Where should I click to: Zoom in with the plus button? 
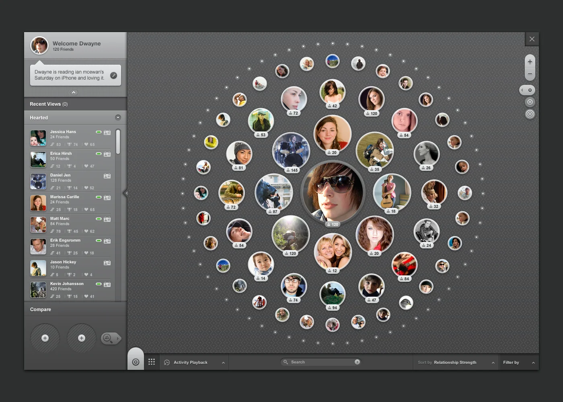tap(530, 62)
